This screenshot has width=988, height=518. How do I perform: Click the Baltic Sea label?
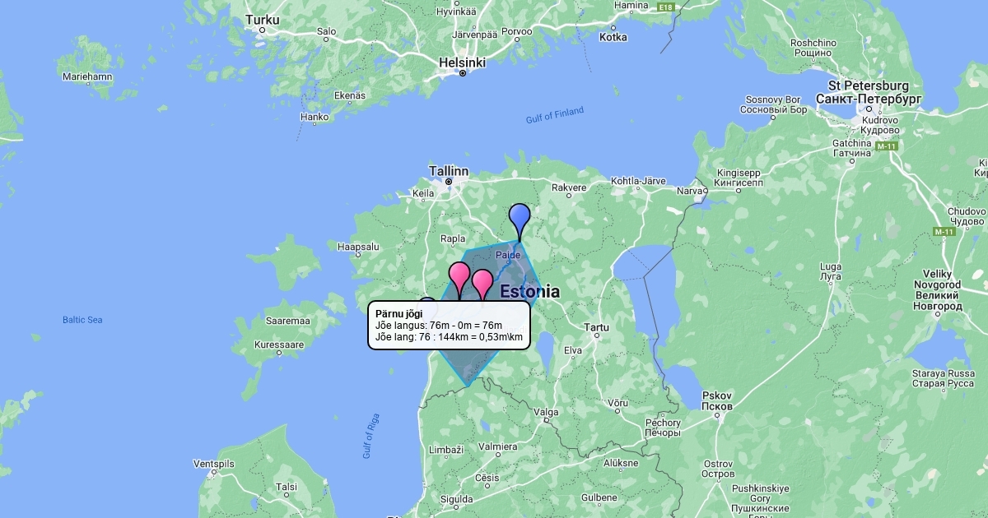[x=82, y=319]
